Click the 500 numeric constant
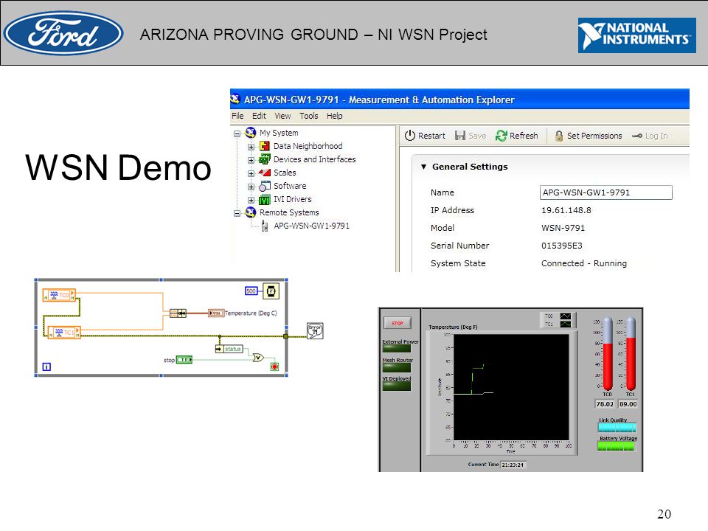Viewport: 708px width, 531px height. click(x=251, y=291)
